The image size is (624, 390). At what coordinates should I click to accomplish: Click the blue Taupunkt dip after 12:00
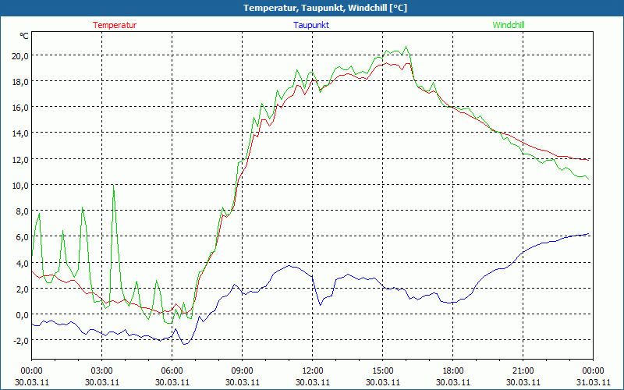[x=321, y=305]
